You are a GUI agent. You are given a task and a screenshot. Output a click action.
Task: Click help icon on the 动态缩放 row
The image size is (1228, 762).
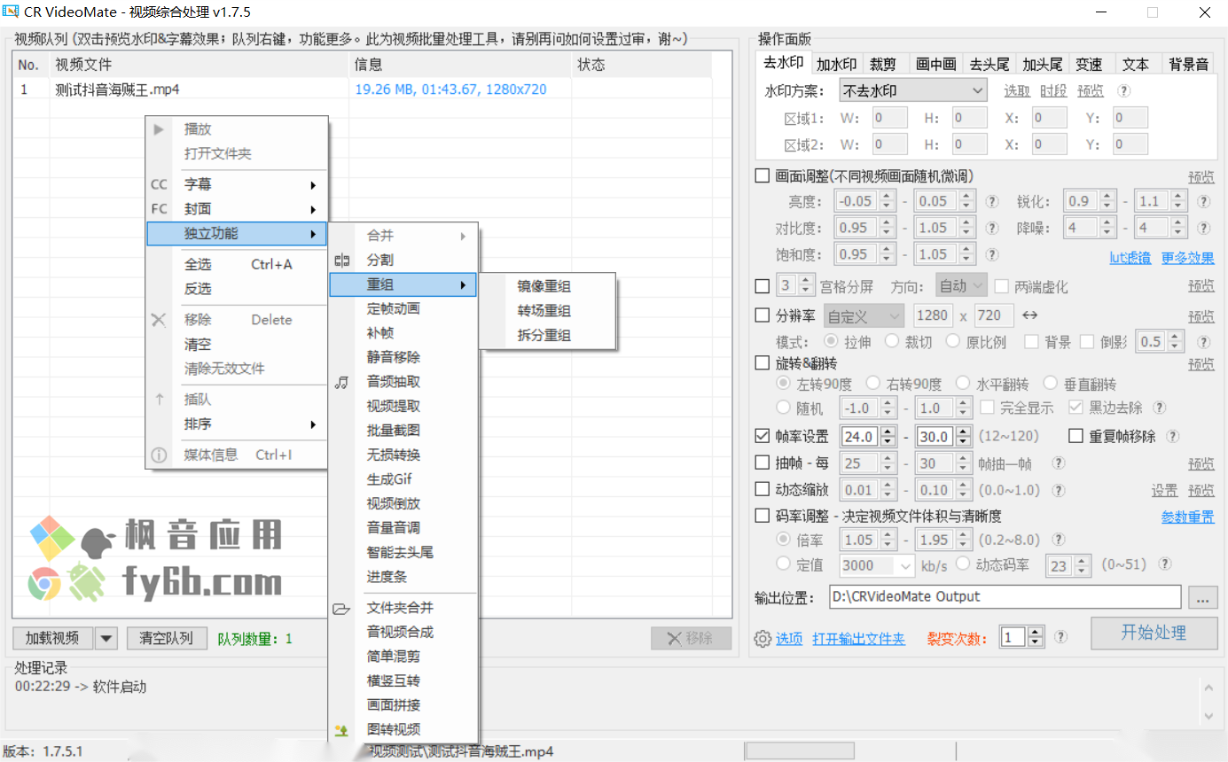[1059, 490]
